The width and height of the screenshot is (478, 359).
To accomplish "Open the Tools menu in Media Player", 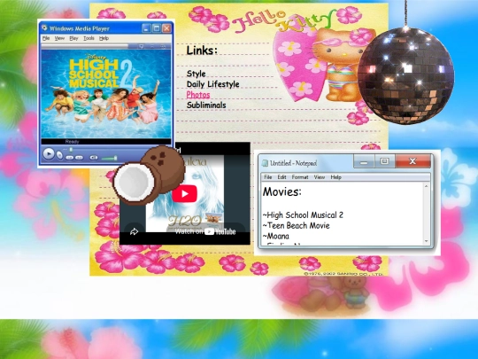I will (x=89, y=38).
